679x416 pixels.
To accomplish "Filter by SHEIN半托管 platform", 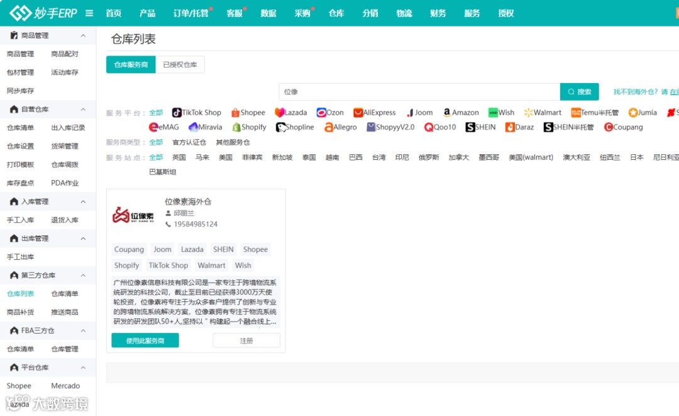I will click(568, 127).
